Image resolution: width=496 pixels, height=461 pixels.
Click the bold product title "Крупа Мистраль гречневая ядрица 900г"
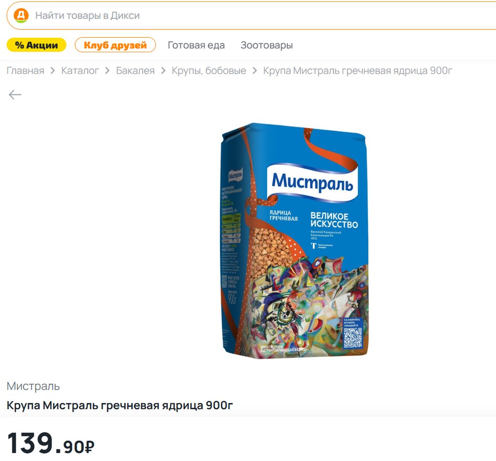click(x=120, y=405)
